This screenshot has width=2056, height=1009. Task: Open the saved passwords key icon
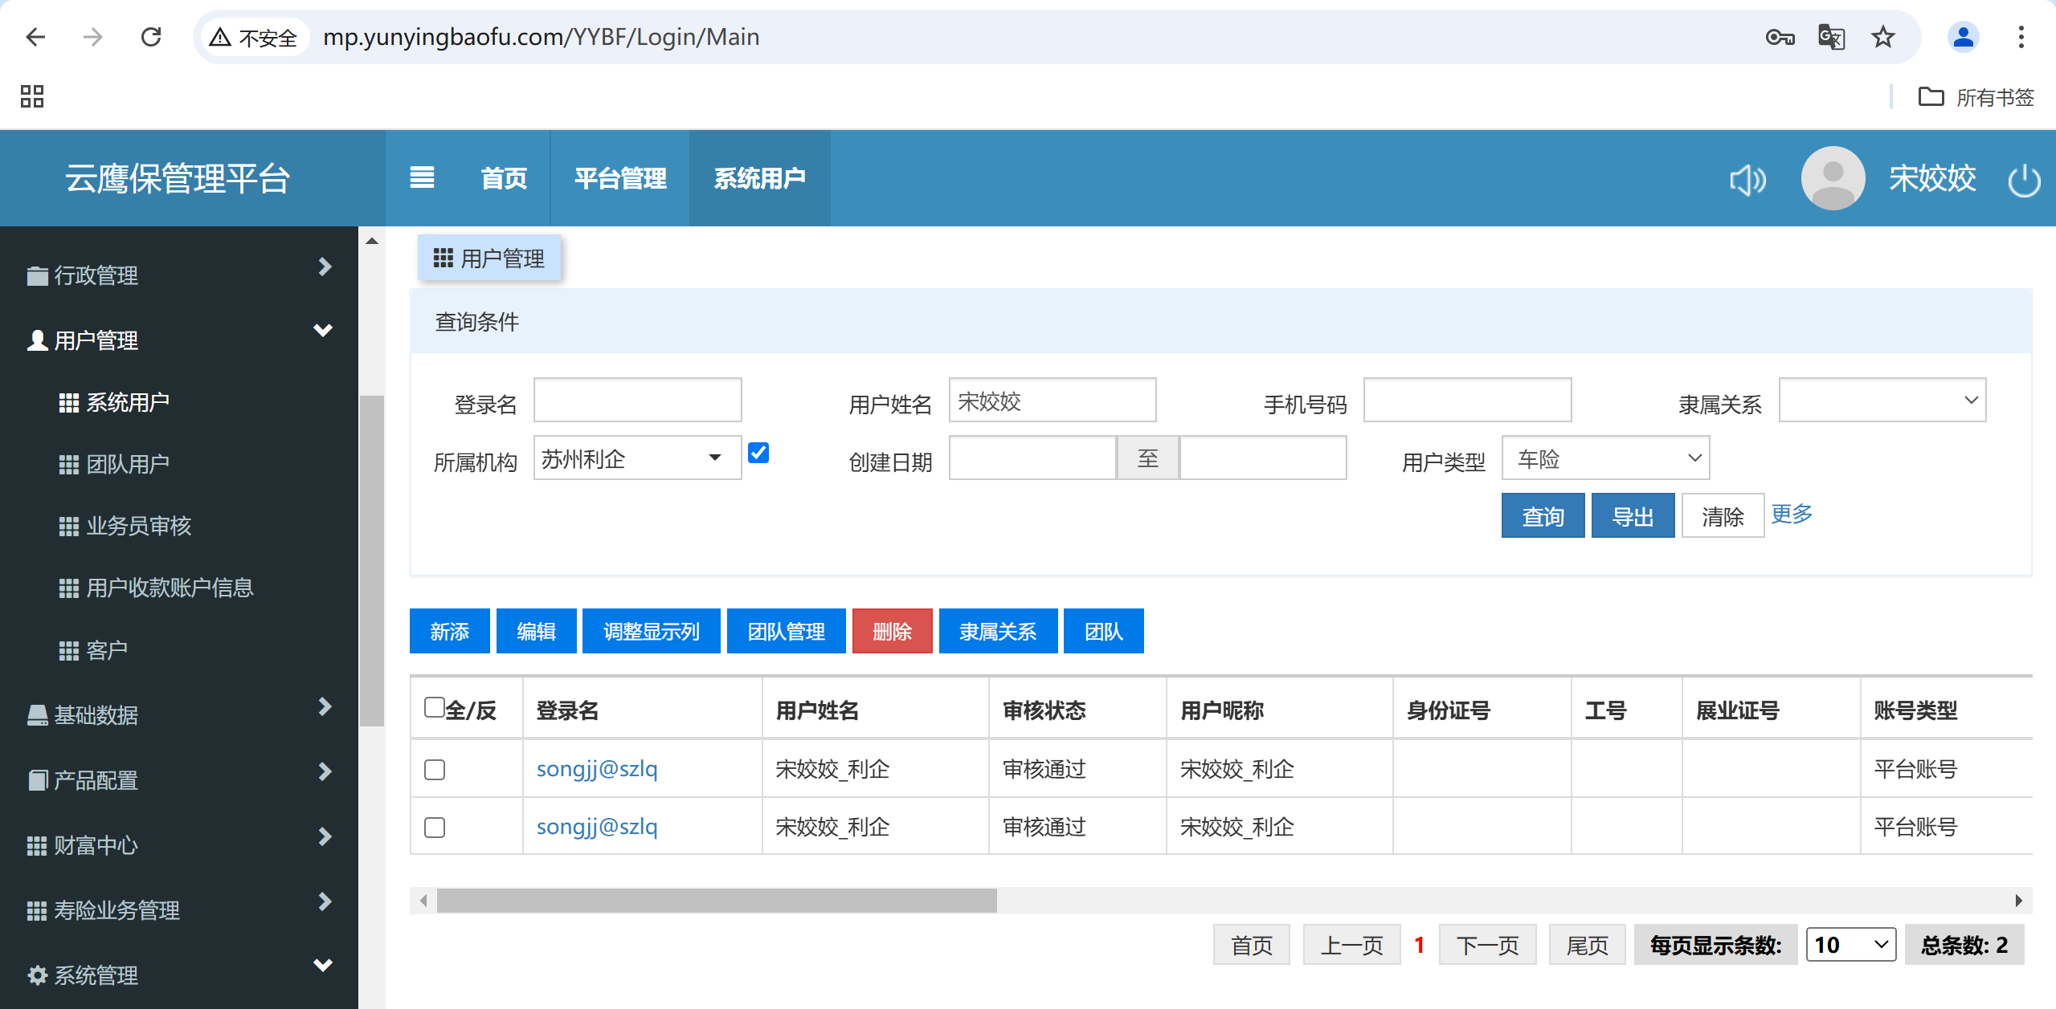point(1780,37)
